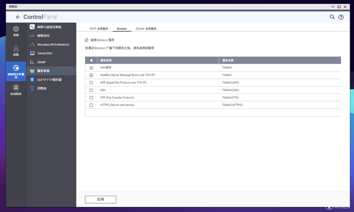Open 网络与虚拟交换机 menu entry
The image size is (354, 212).
[x=51, y=27]
